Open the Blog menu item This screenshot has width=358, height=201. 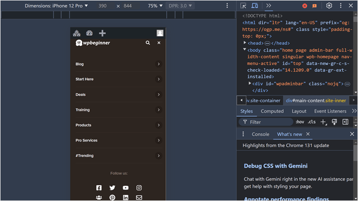pos(119,64)
